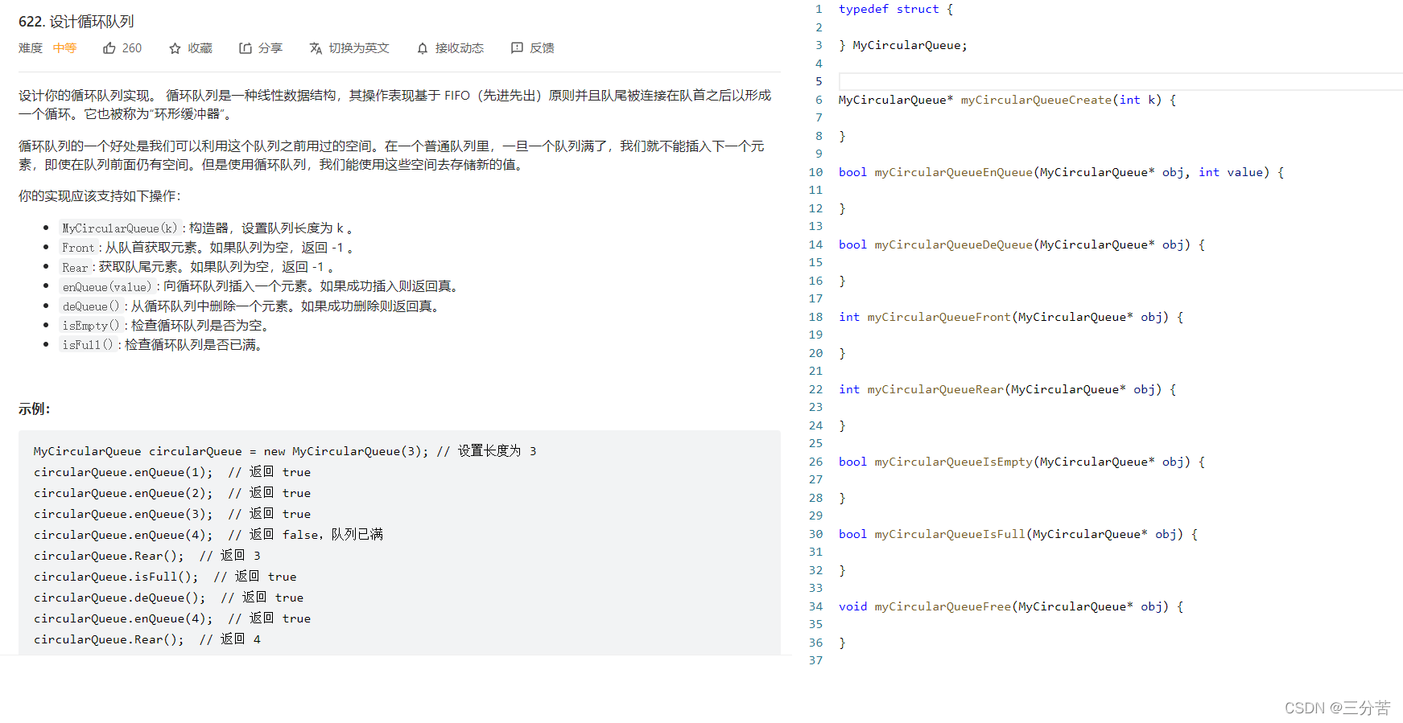Image resolution: width=1403 pixels, height=723 pixels.
Task: Click the star icon to favorite problem
Action: pyautogui.click(x=175, y=48)
